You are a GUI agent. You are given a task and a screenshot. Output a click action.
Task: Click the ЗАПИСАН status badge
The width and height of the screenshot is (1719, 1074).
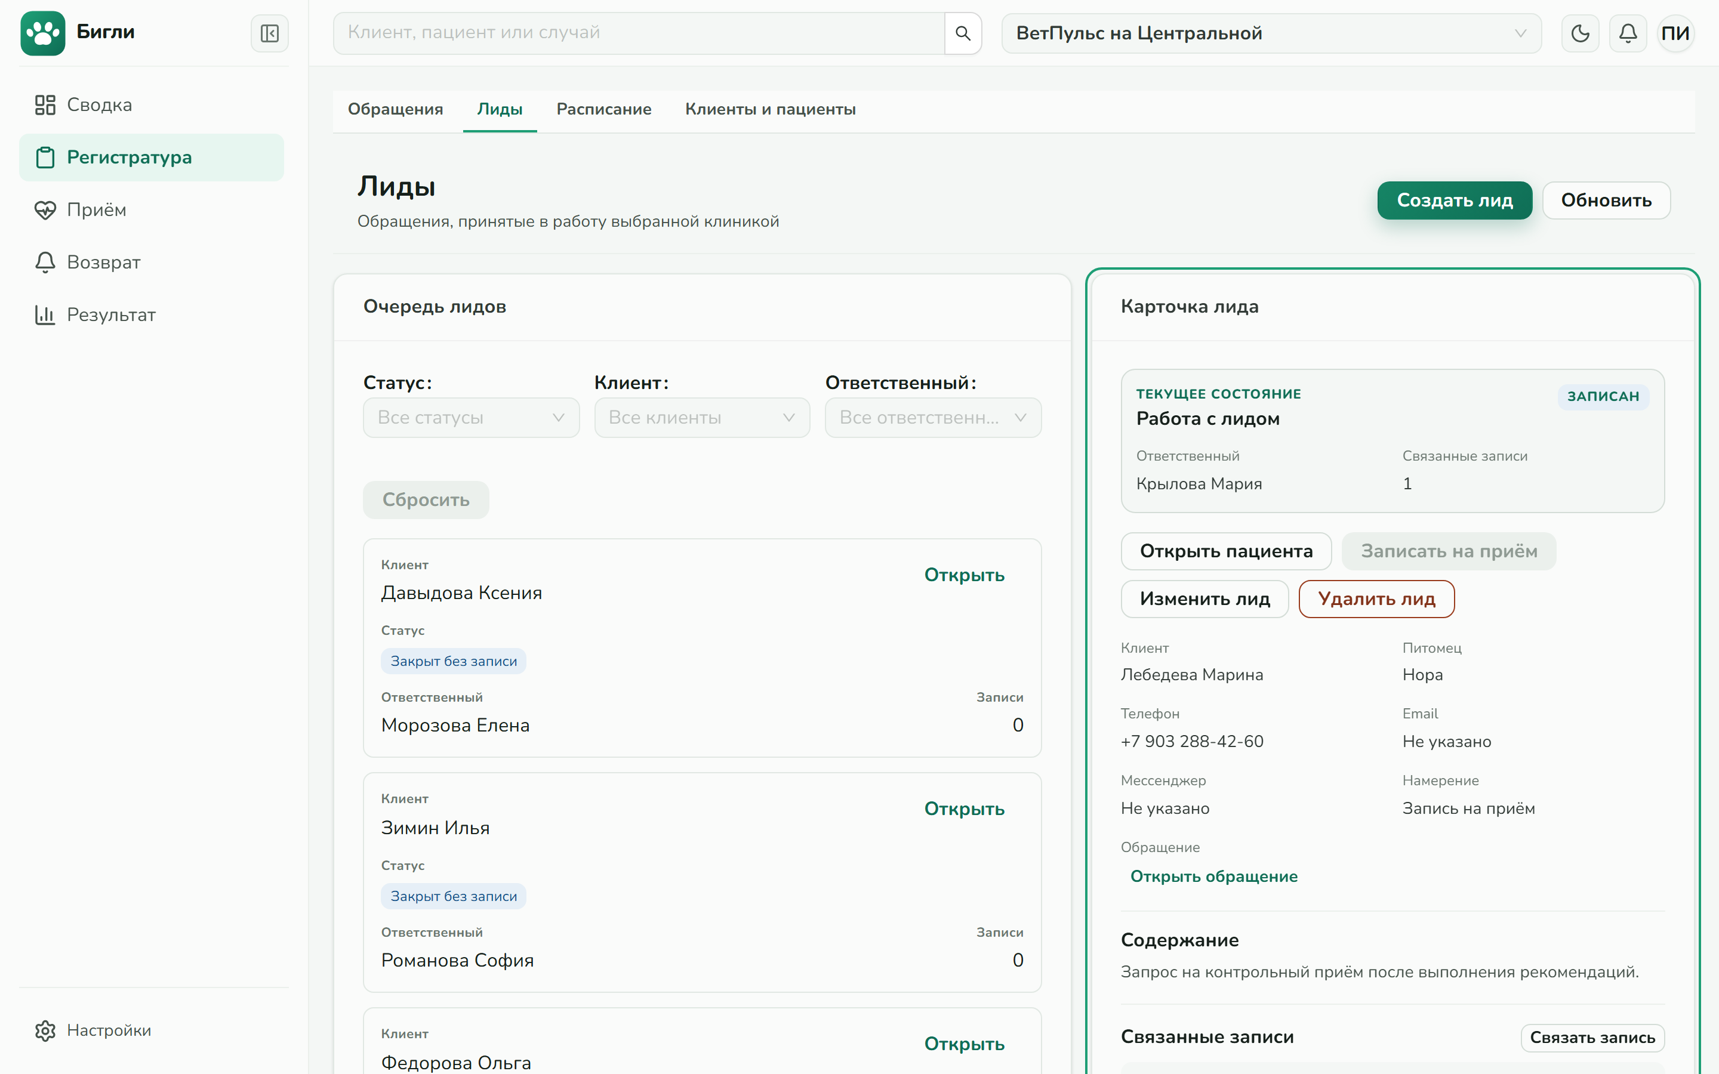1603,396
